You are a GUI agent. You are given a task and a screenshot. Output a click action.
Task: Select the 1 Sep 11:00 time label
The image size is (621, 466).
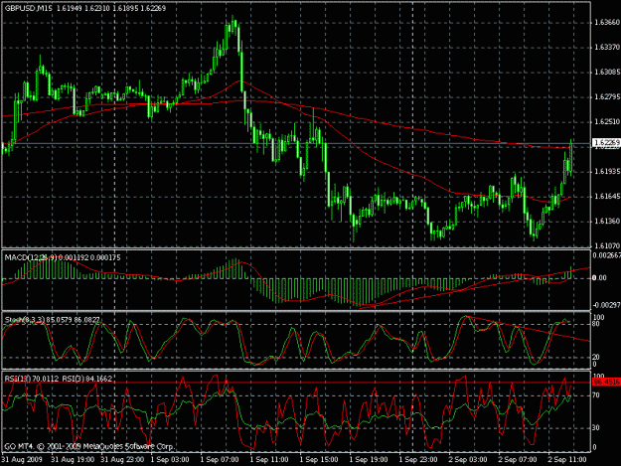pos(269,460)
